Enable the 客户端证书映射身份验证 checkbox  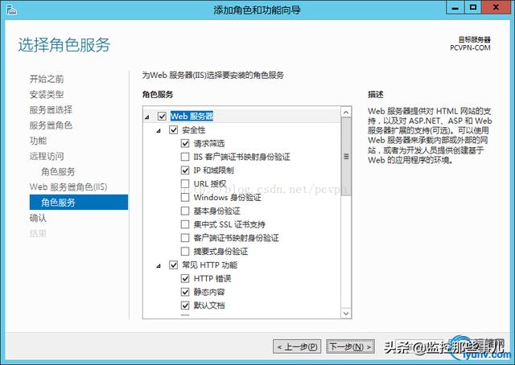point(185,238)
